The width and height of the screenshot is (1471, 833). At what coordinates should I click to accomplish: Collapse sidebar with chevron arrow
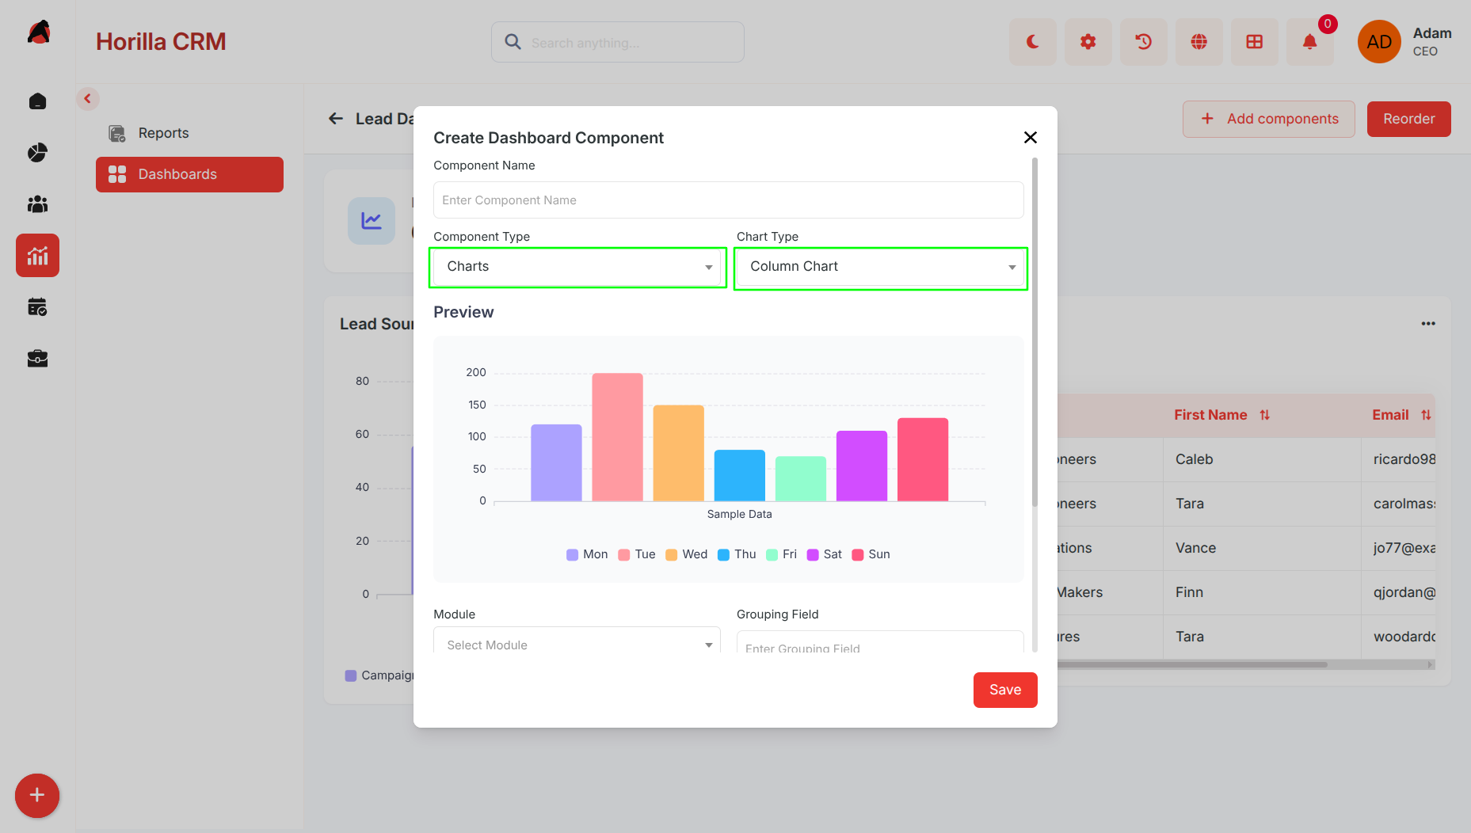click(x=88, y=99)
